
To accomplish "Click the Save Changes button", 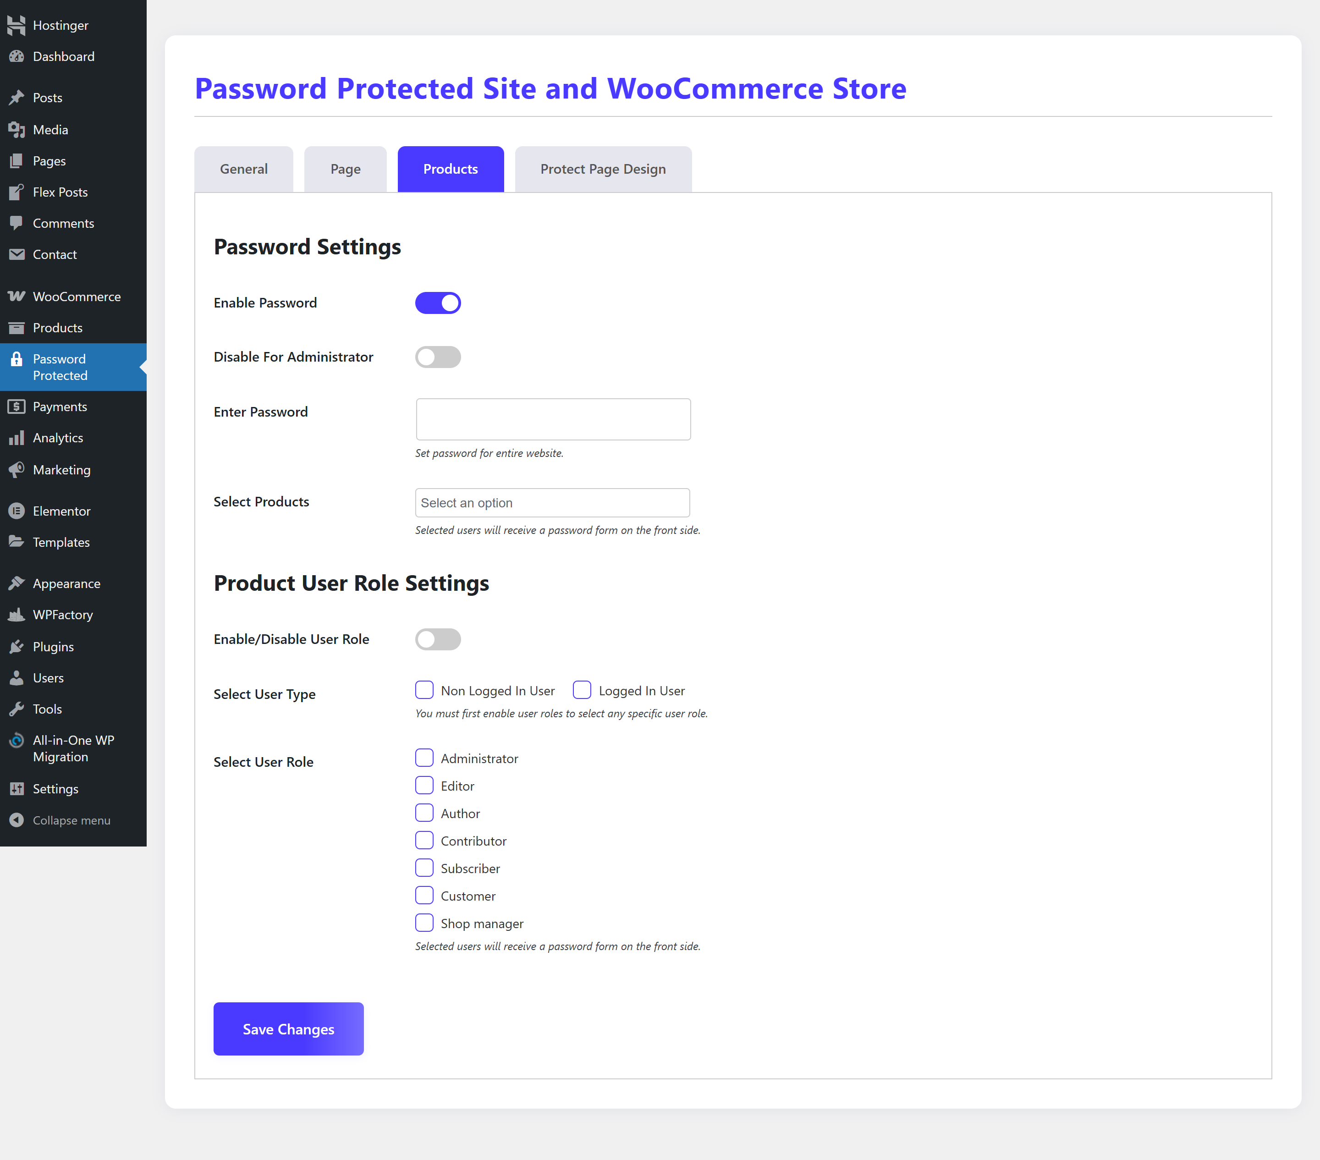I will click(x=288, y=1029).
